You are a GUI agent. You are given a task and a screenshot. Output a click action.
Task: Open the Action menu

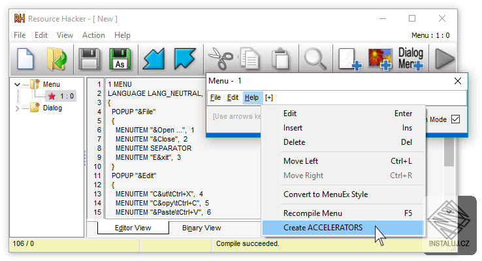coord(93,35)
